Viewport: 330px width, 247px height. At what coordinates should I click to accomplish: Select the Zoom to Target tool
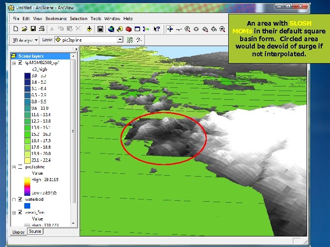click(205, 29)
